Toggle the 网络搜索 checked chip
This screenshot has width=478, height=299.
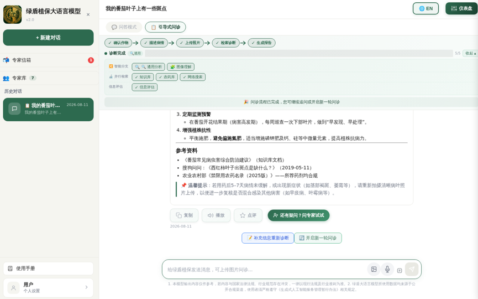193,77
